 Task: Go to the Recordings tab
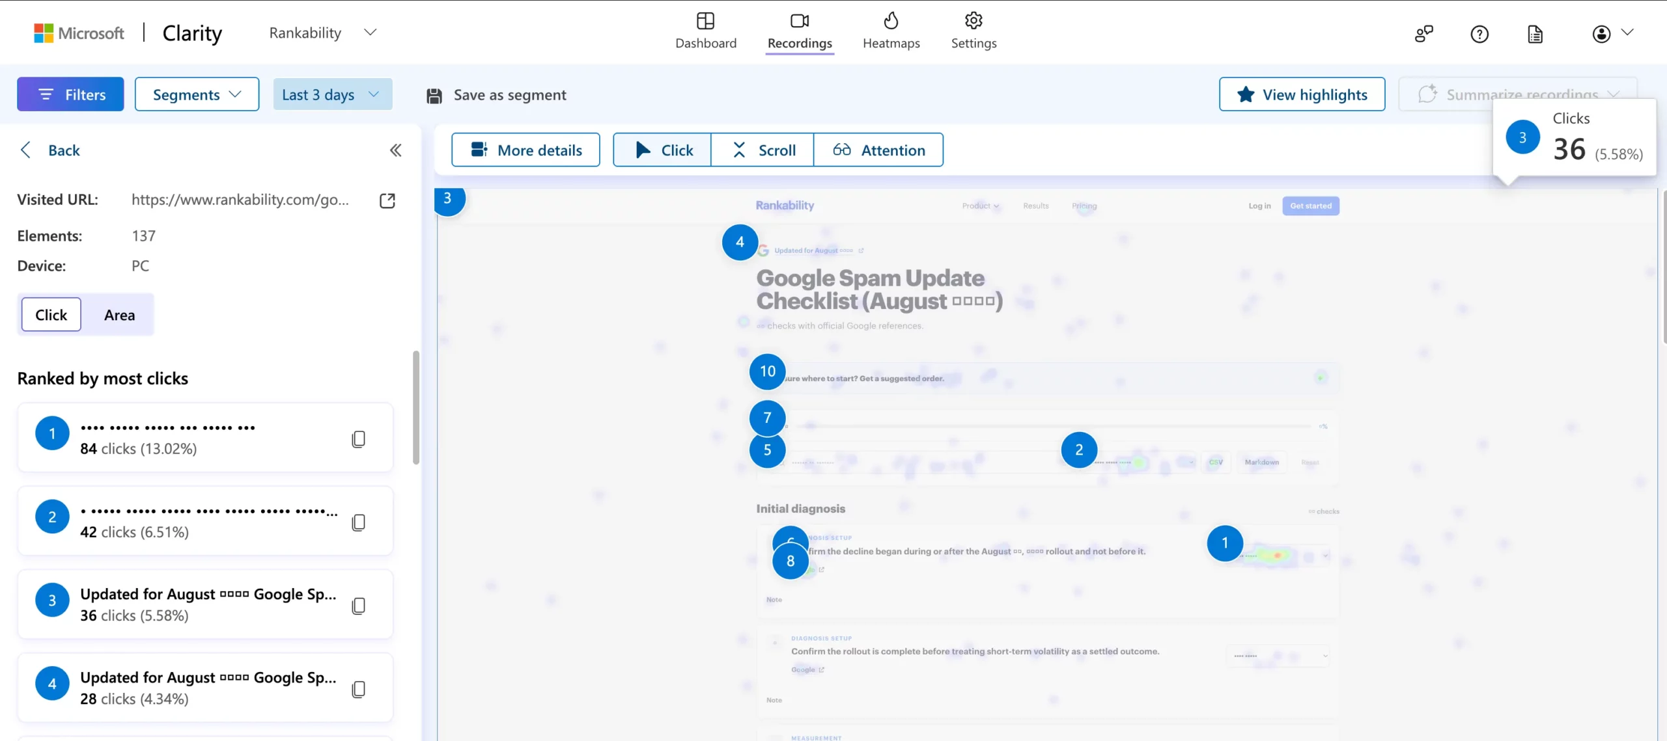click(x=800, y=31)
